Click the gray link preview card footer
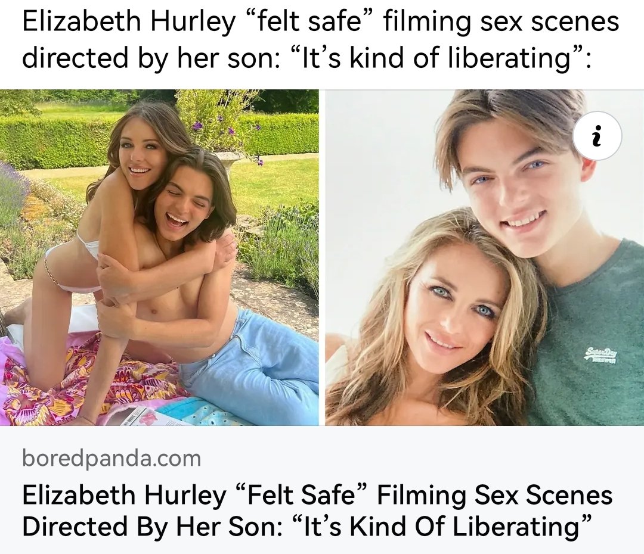Viewport: 644px width, 554px height. pyautogui.click(x=322, y=490)
